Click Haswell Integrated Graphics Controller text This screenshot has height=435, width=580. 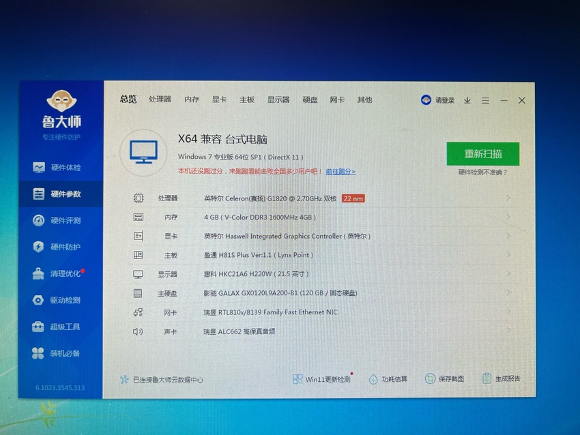point(287,236)
